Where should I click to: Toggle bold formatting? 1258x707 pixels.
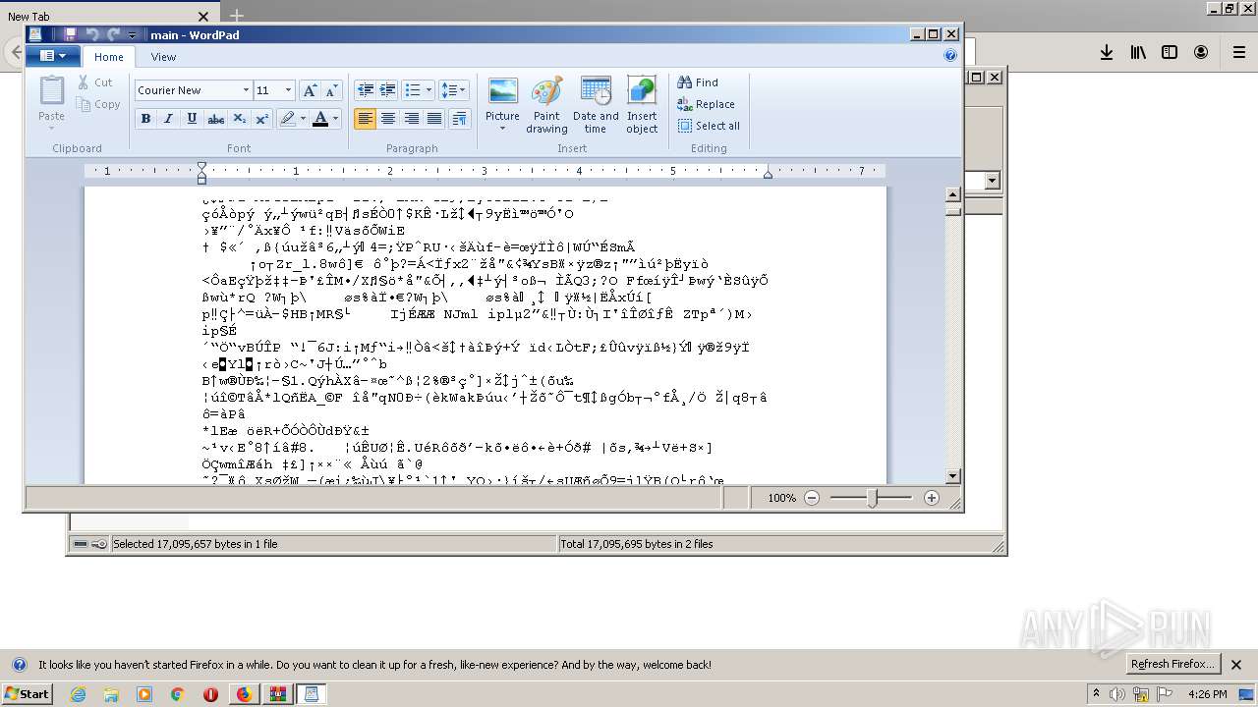[x=145, y=119]
